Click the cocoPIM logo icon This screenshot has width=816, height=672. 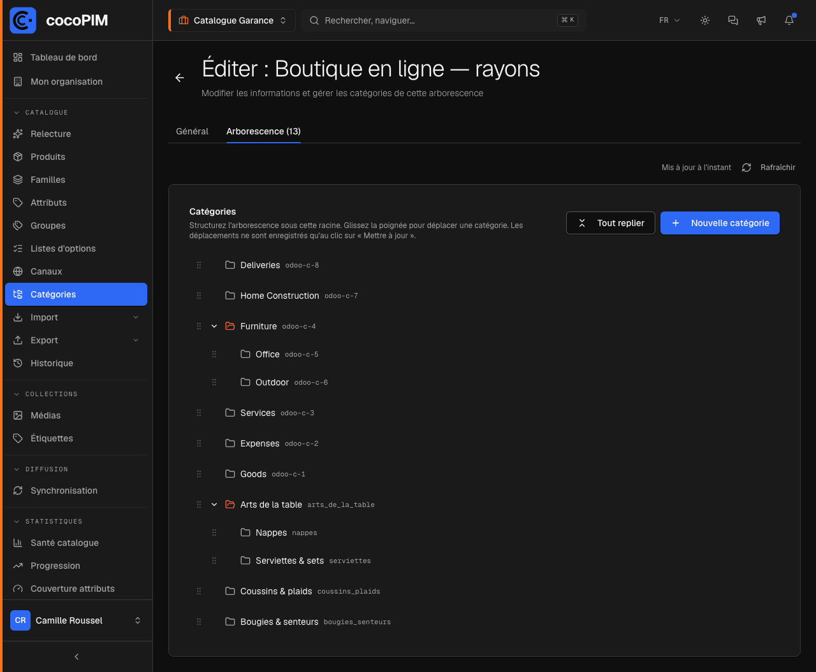tap(23, 20)
